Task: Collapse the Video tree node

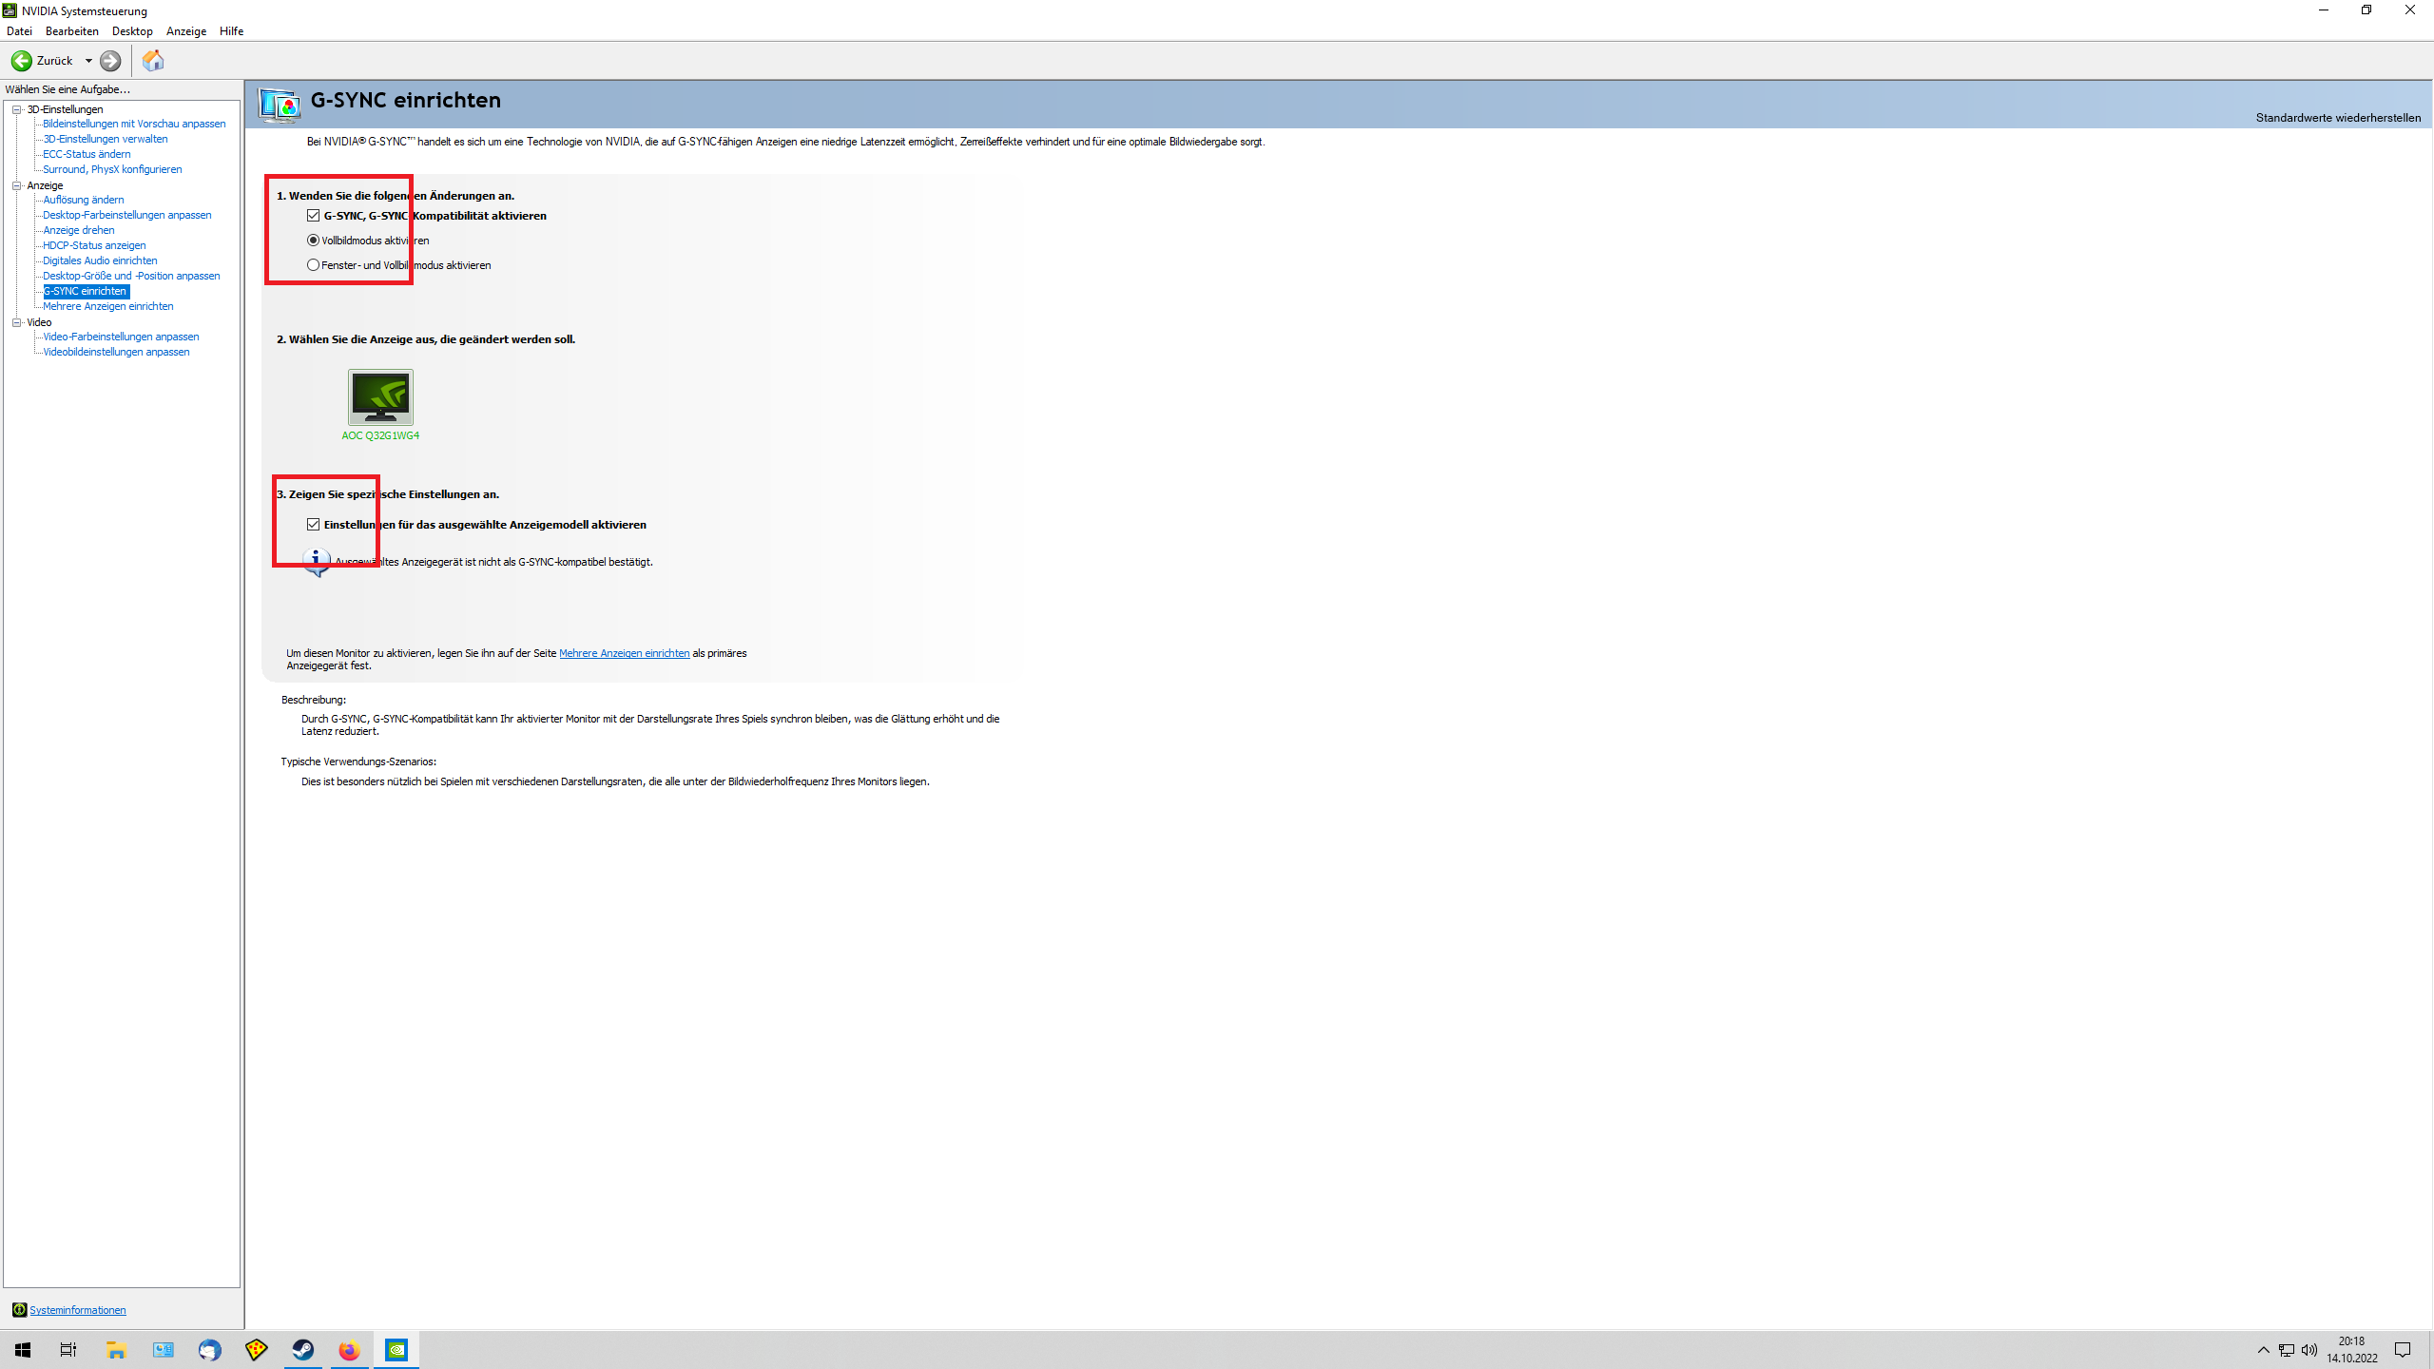Action: coord(17,322)
